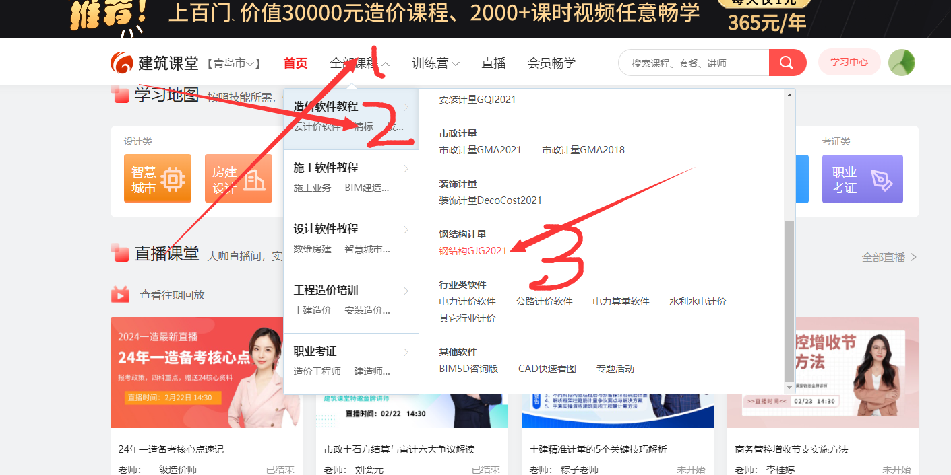Expand 设计软件教程 submenu chevron
Viewport: 951px width, 475px height.
(x=406, y=229)
